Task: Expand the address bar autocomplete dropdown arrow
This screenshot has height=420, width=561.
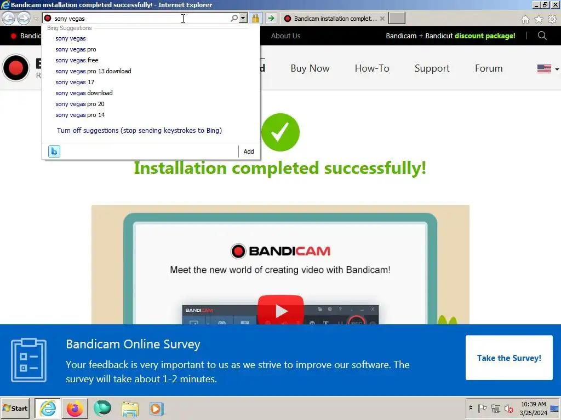Action: coord(243,18)
